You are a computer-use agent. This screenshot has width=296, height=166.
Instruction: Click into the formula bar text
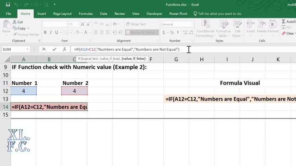[x=126, y=49]
